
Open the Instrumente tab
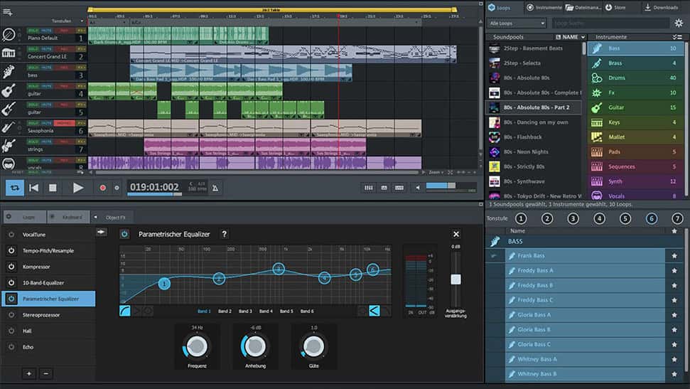(544, 8)
